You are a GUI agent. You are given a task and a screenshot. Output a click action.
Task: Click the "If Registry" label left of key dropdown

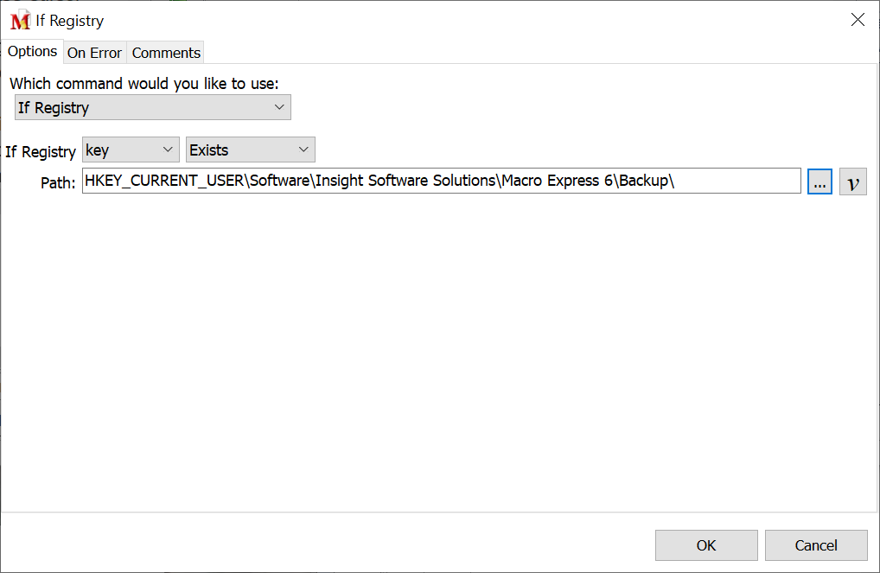[x=41, y=152]
